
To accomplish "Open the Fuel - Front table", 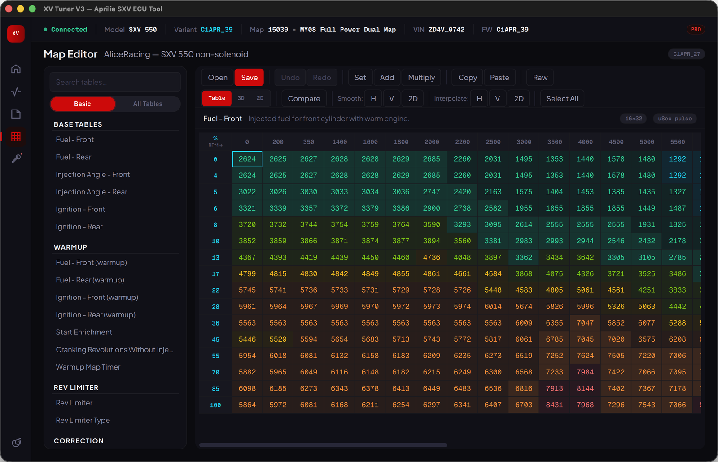I will pos(115,140).
